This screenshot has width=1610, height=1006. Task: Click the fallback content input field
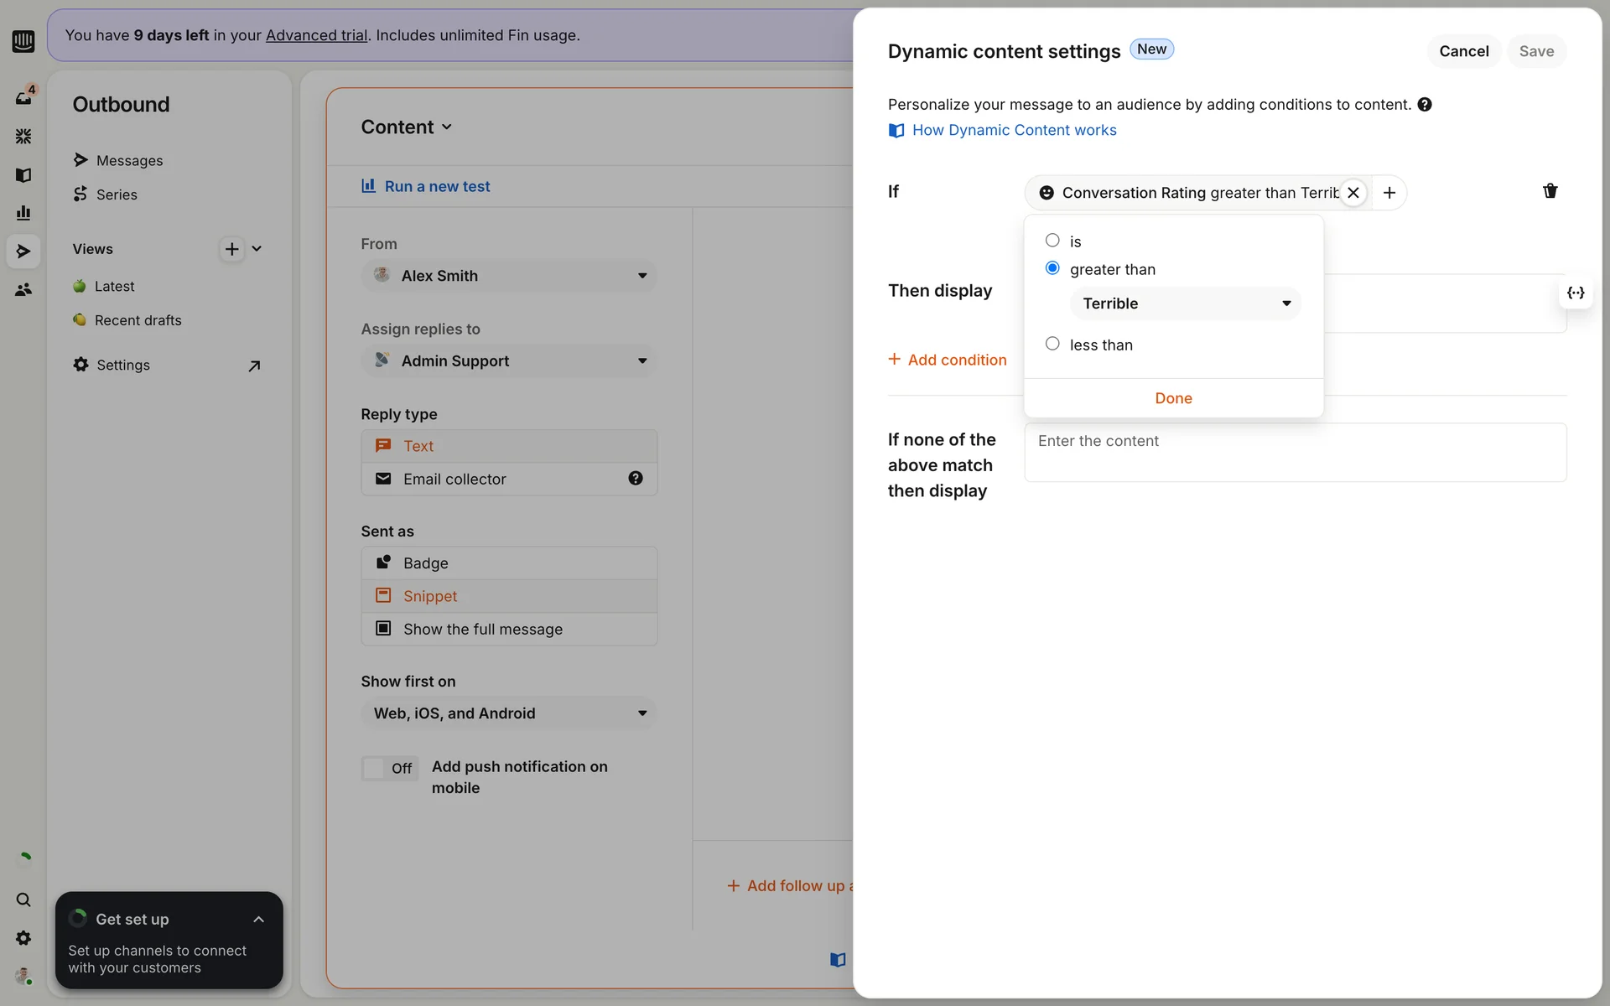point(1295,453)
